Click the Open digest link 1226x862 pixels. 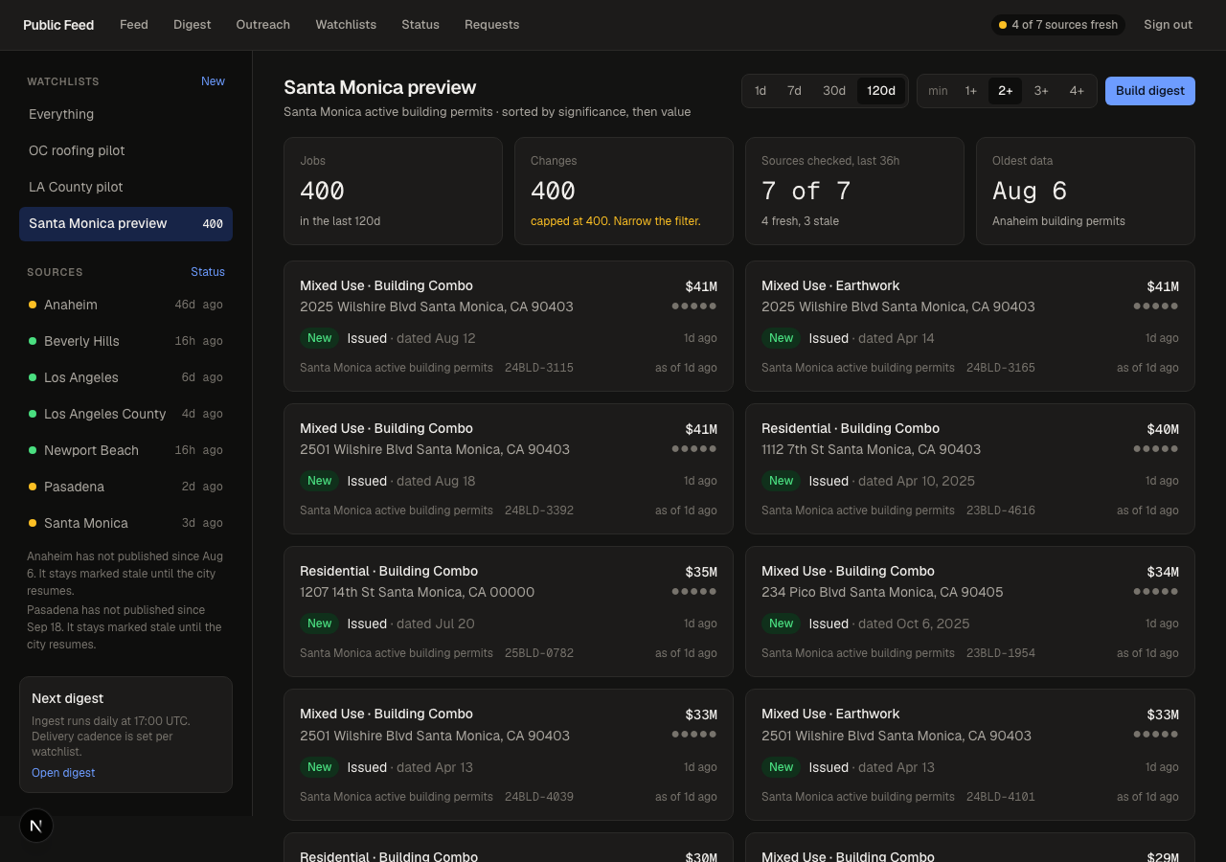tap(63, 773)
